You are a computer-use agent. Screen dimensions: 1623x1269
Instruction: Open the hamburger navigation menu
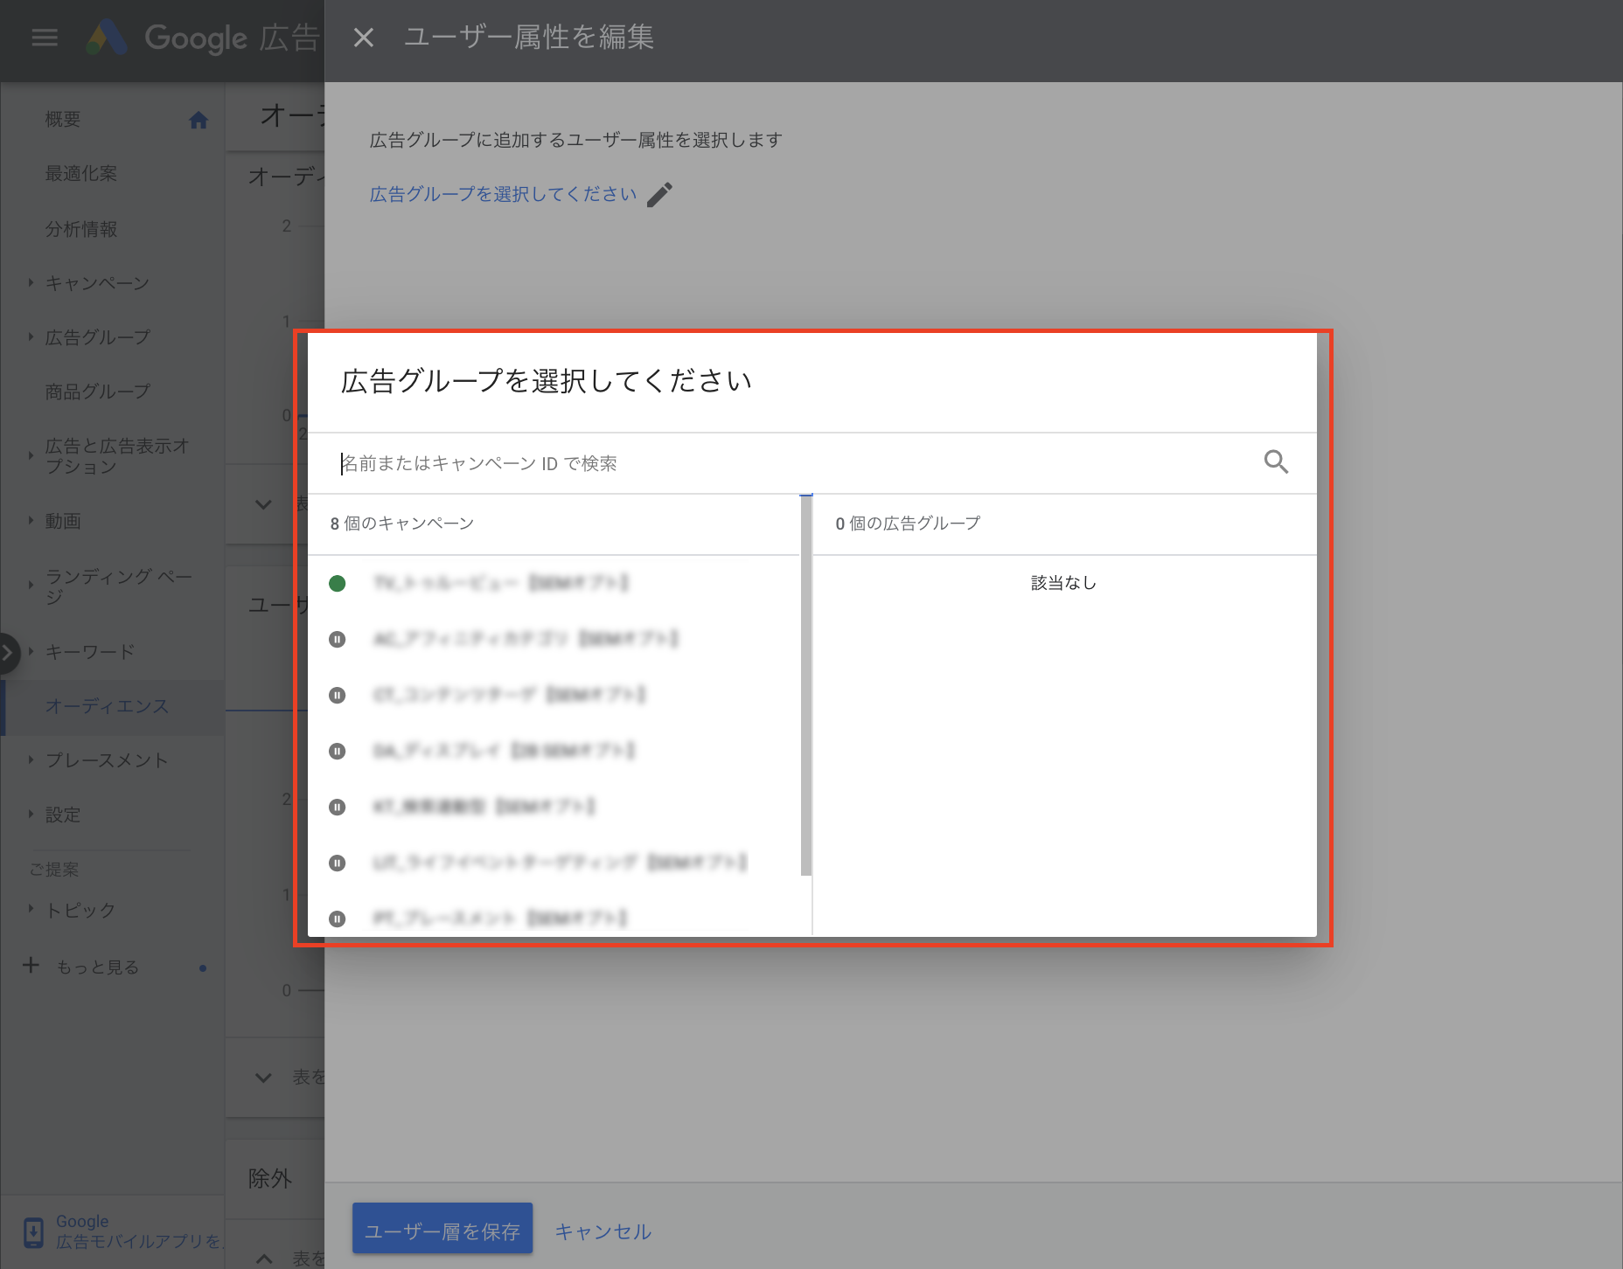click(44, 37)
